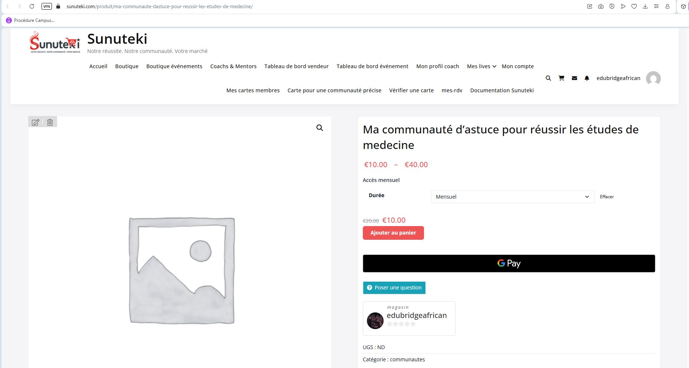Click Poser une question button

[394, 288]
